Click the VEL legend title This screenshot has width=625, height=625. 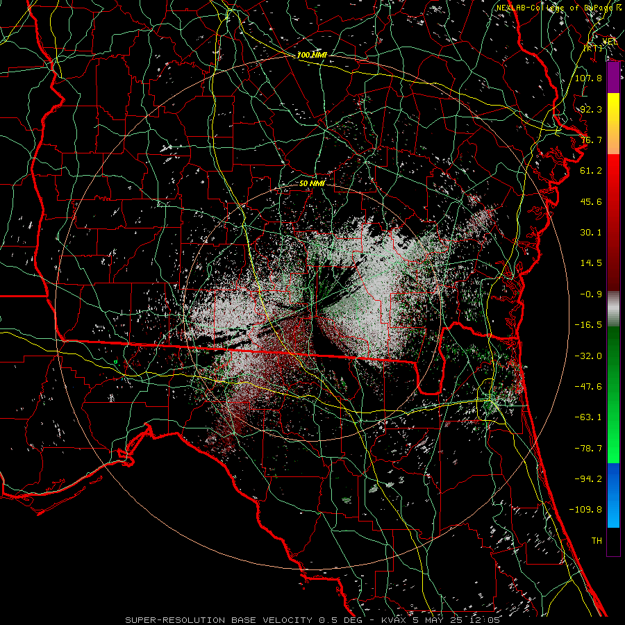tap(610, 41)
